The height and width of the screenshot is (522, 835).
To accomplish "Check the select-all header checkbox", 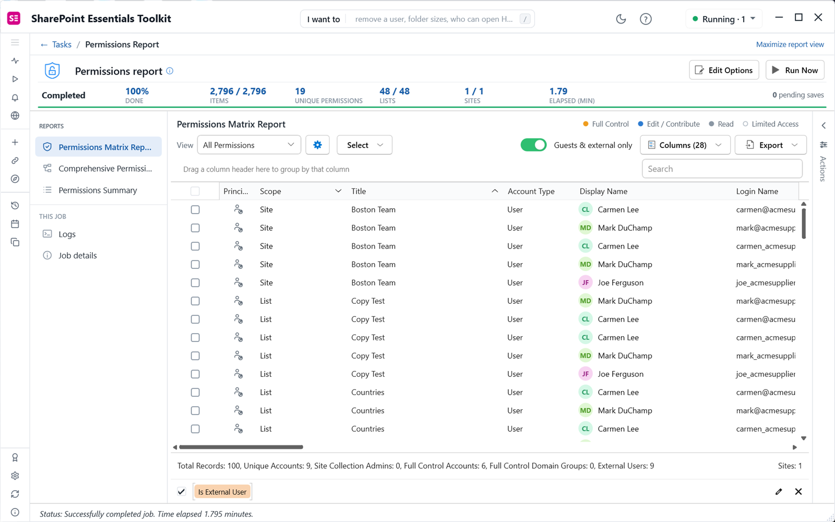I will [195, 191].
